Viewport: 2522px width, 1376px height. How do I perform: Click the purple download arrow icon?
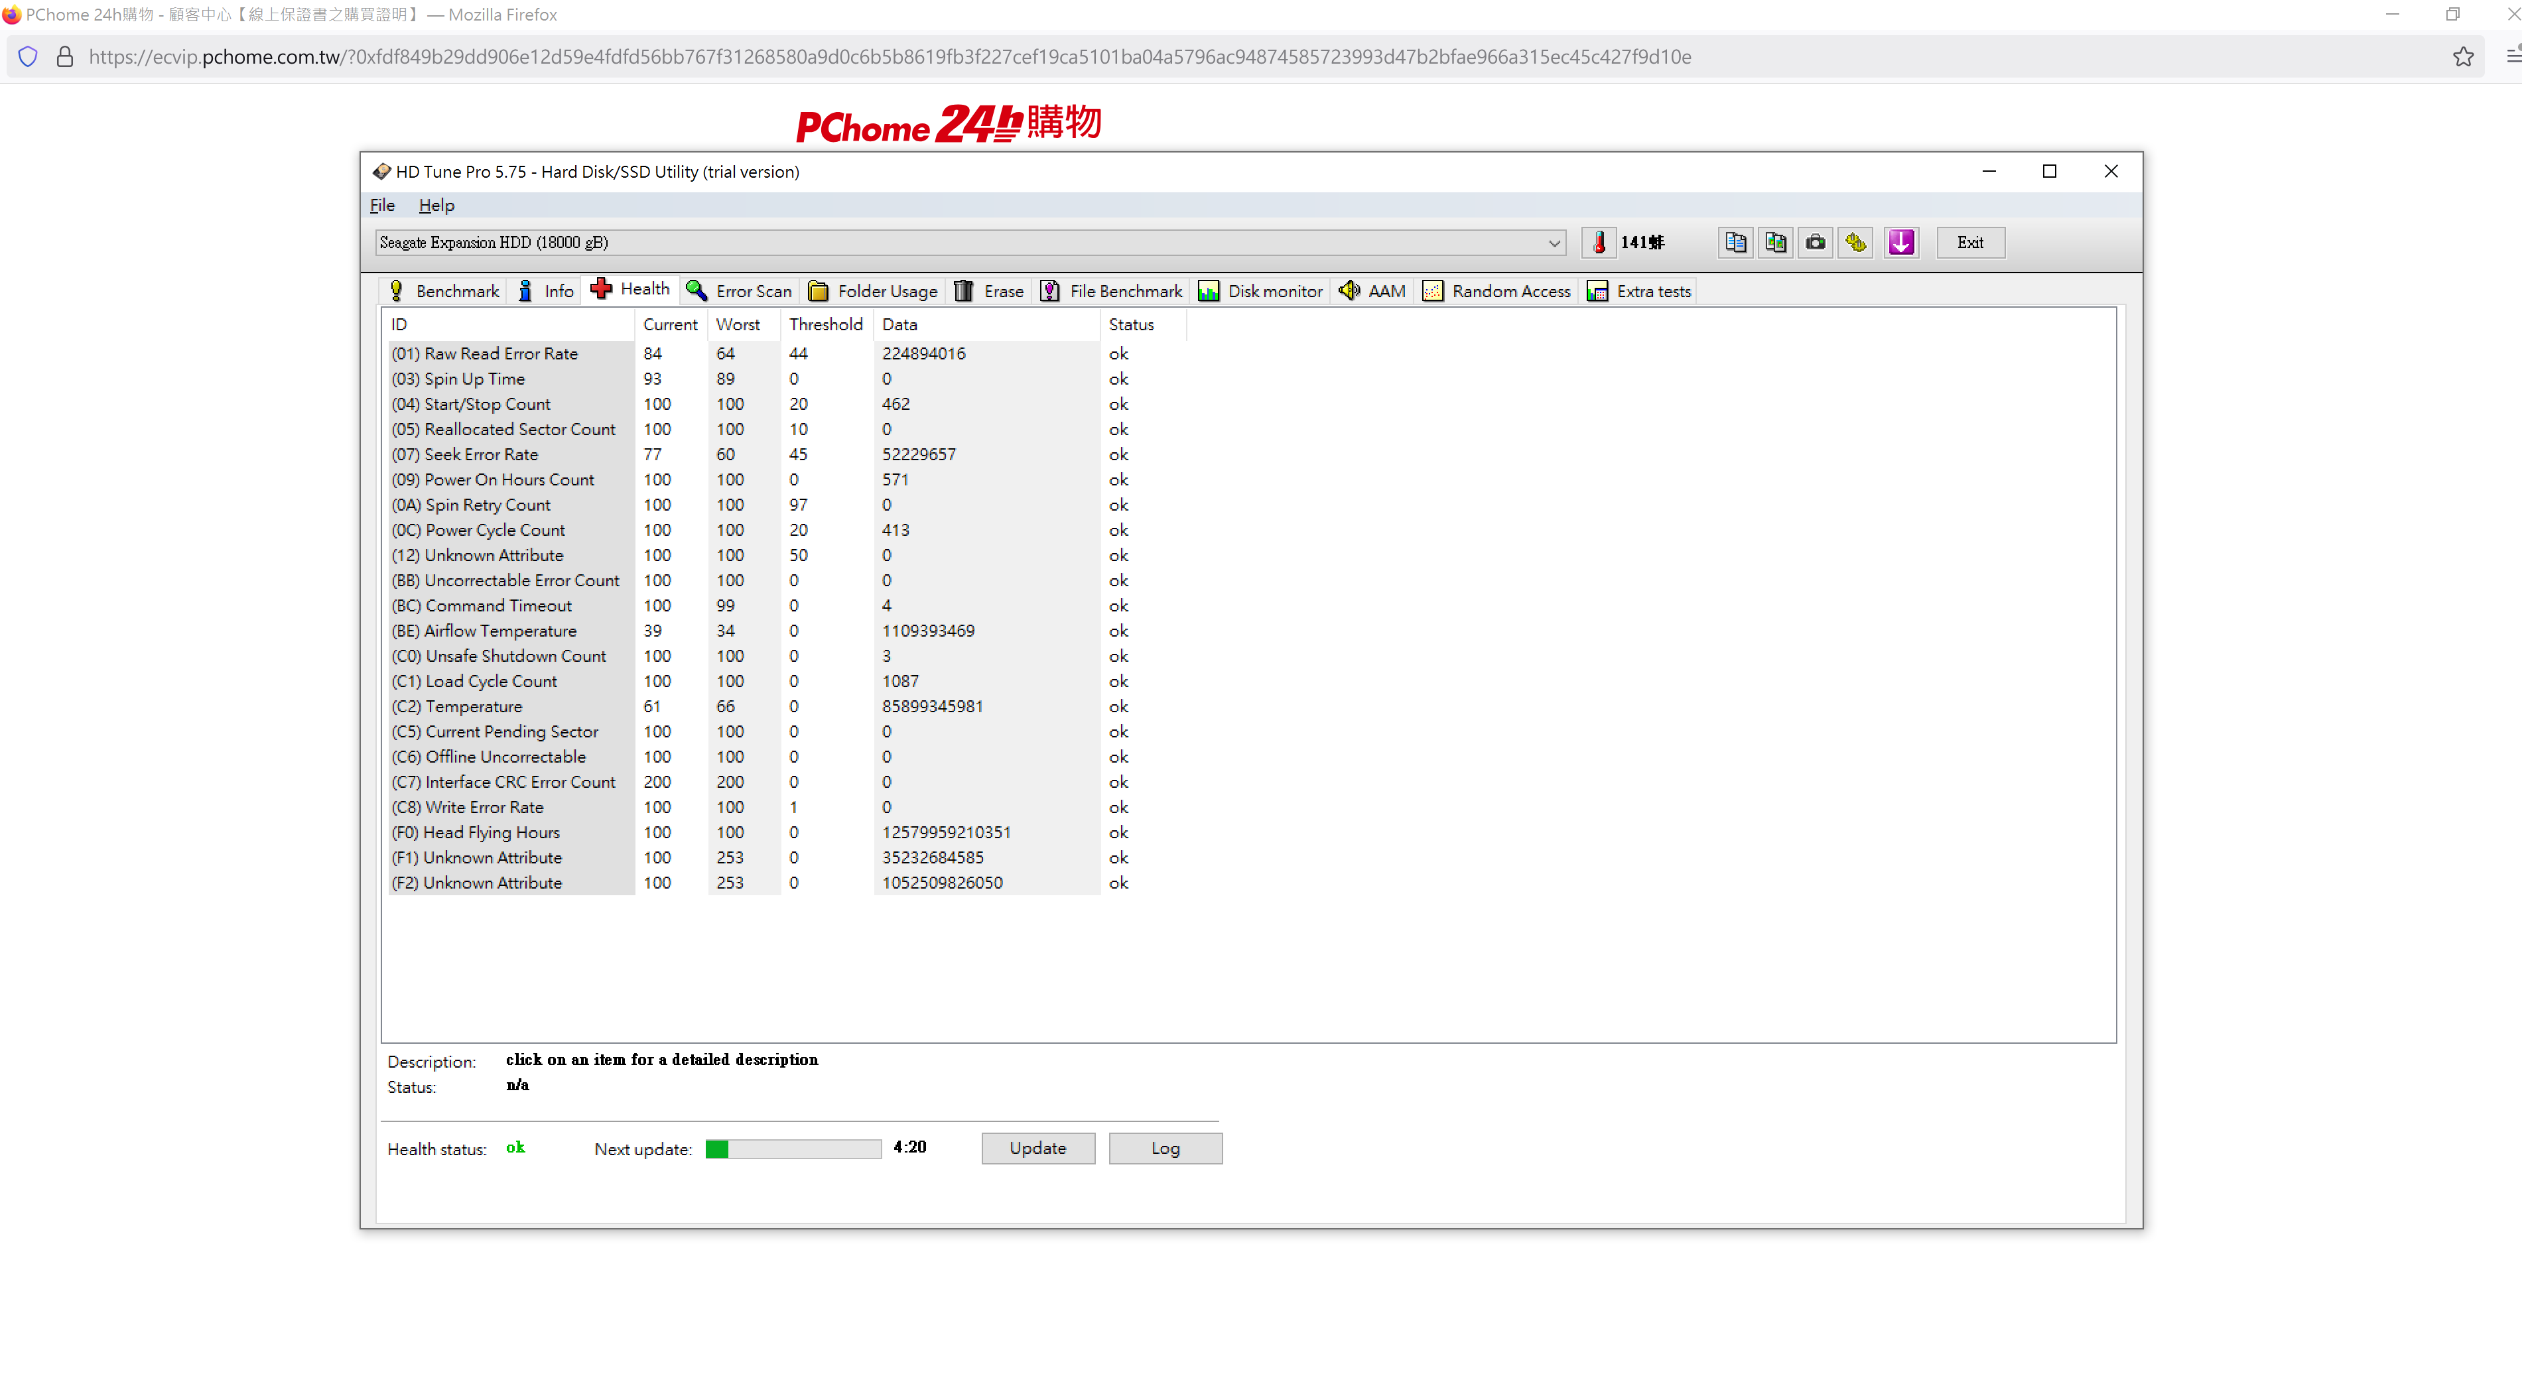point(1900,242)
